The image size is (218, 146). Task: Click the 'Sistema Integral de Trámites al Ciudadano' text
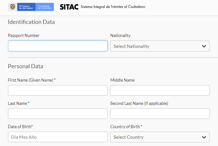113,7
